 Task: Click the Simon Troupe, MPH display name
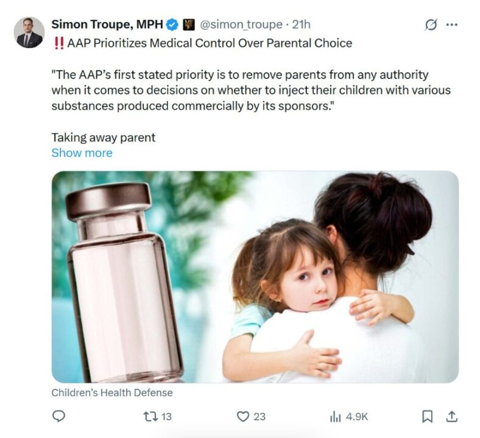(107, 24)
